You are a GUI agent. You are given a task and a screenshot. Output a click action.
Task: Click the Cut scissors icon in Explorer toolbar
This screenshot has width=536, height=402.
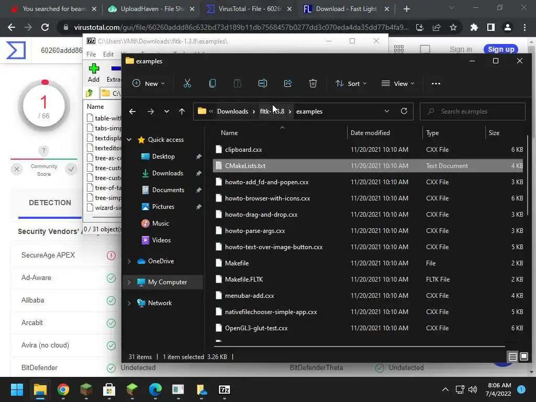187,83
